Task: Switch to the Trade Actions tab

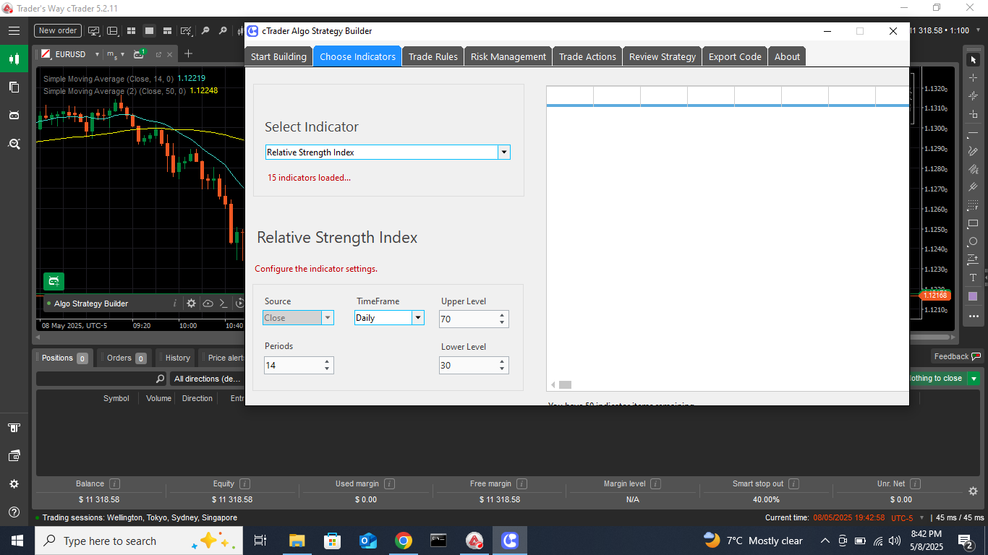Action: pyautogui.click(x=587, y=56)
